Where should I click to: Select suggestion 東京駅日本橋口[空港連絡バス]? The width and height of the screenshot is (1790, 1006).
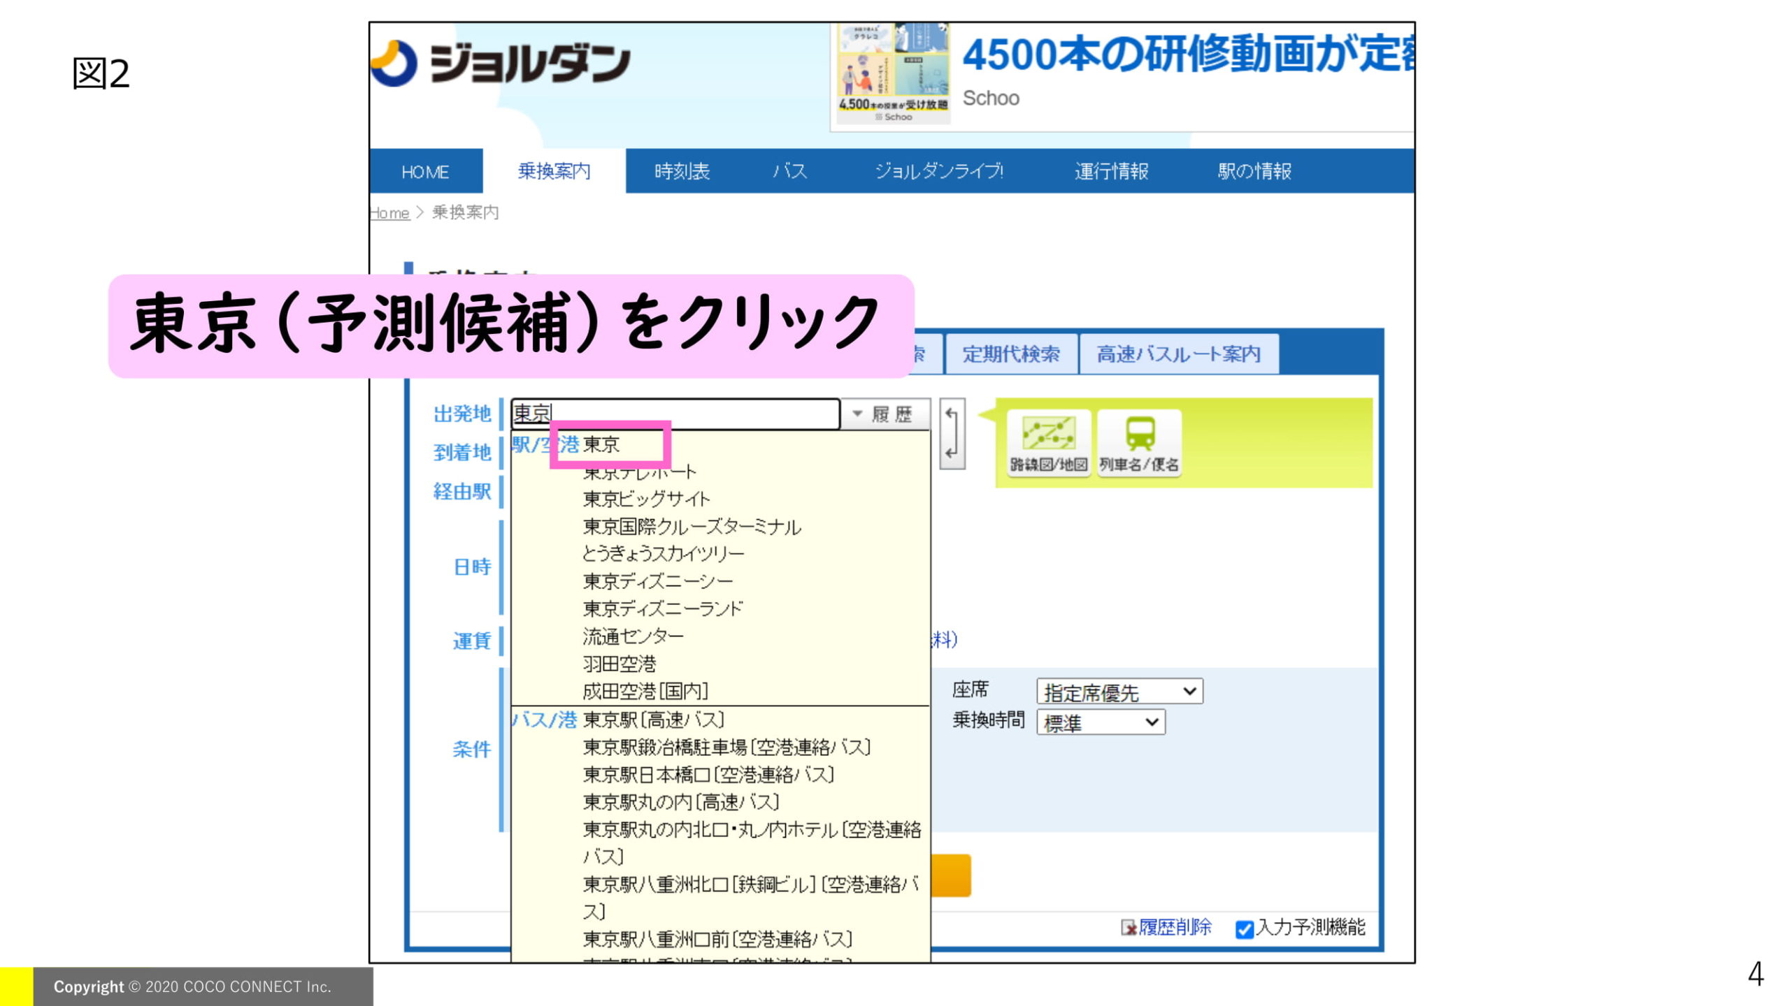coord(708,775)
